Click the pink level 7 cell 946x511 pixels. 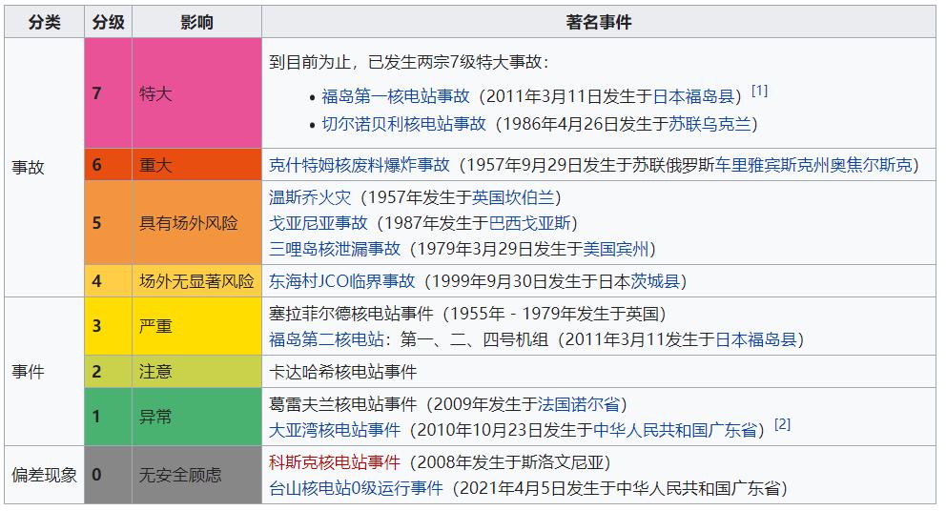click(109, 92)
